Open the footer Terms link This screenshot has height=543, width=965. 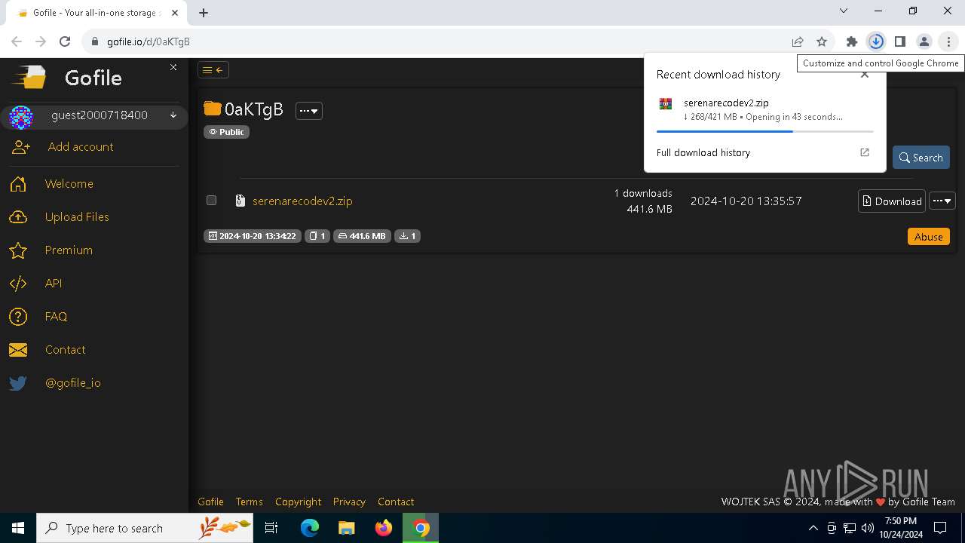coord(249,502)
